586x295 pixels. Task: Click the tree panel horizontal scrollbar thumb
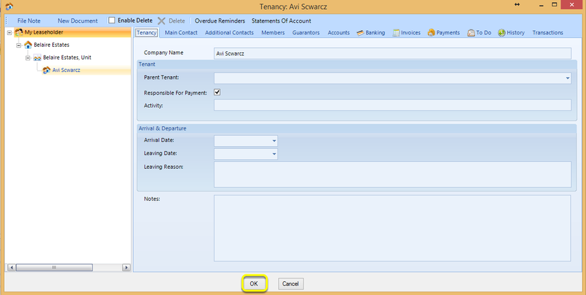pos(54,268)
